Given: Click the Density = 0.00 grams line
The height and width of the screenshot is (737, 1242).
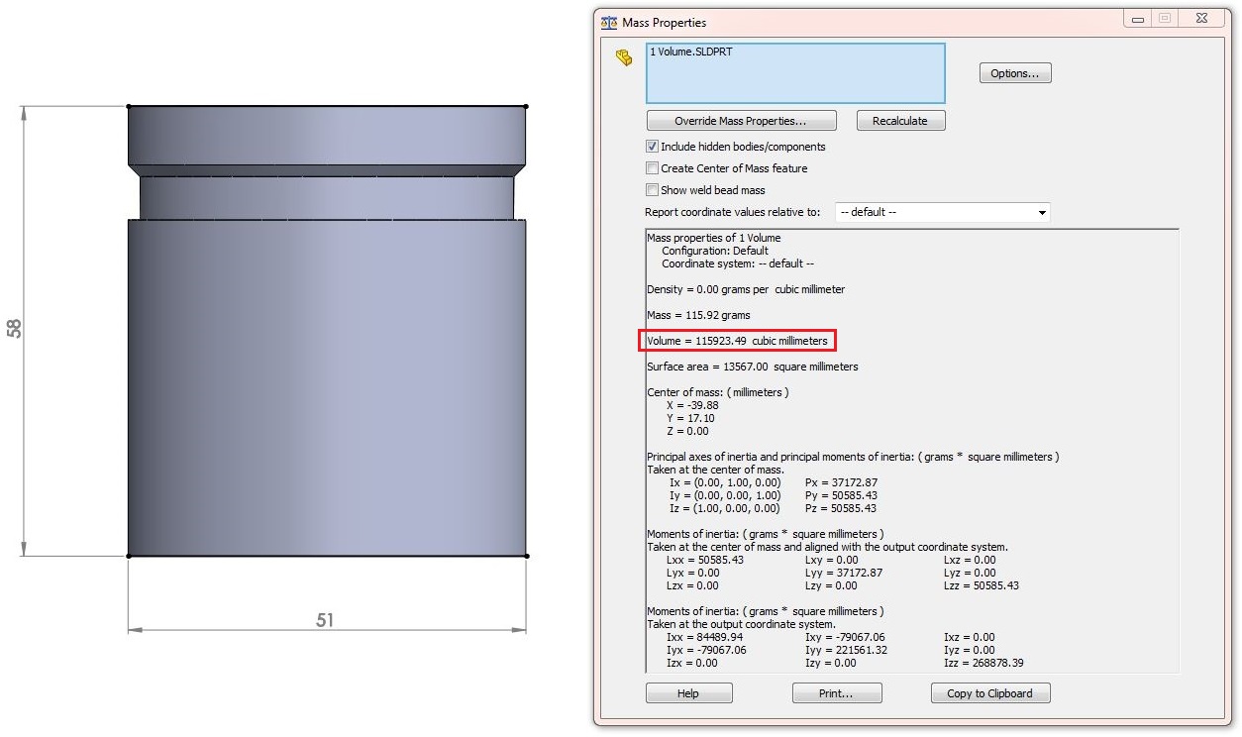Looking at the screenshot, I should pyautogui.click(x=746, y=289).
